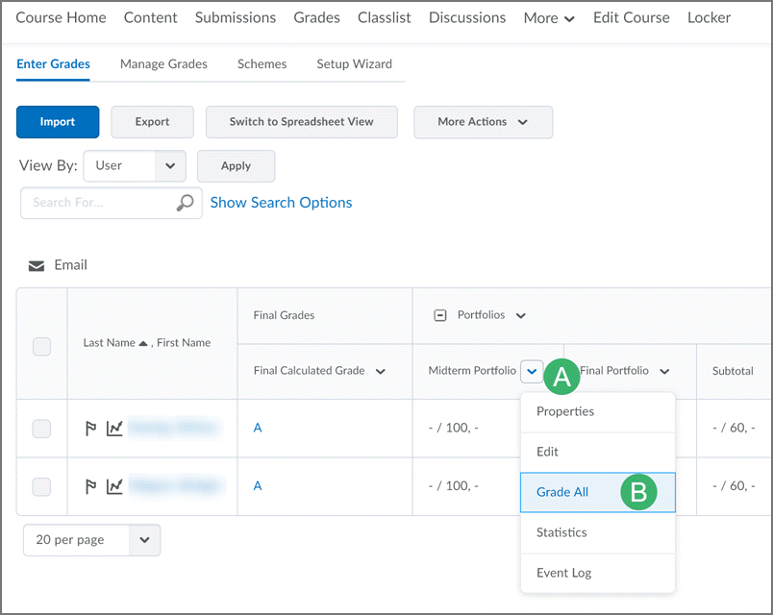Click the second student's final grade A
This screenshot has height=615, width=773.
[x=258, y=486]
